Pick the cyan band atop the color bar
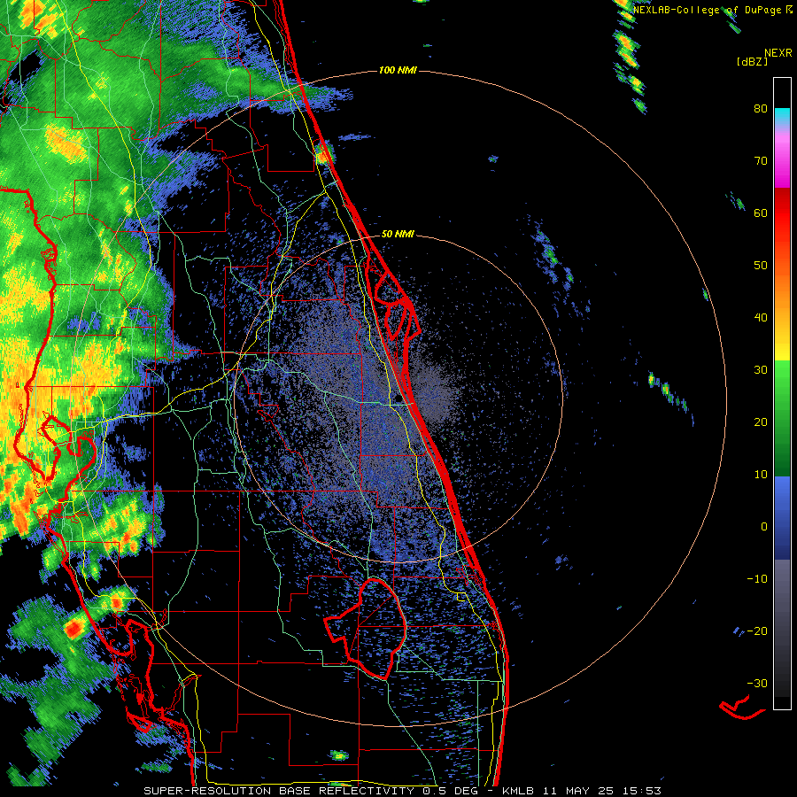The width and height of the screenshot is (797, 797). [782, 117]
